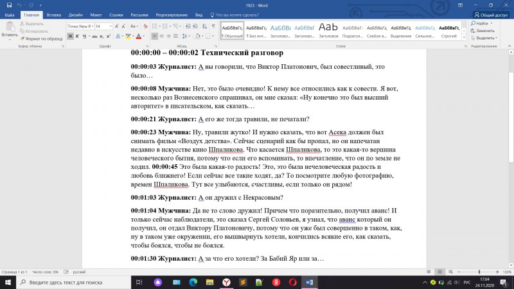Align text right
514x289 pixels.
(x=168, y=36)
